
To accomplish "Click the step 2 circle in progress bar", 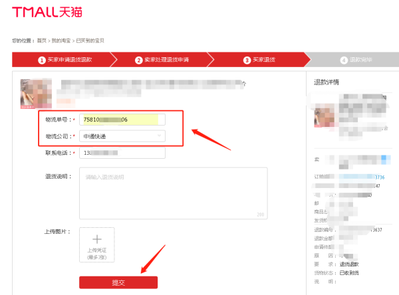I will [x=139, y=60].
